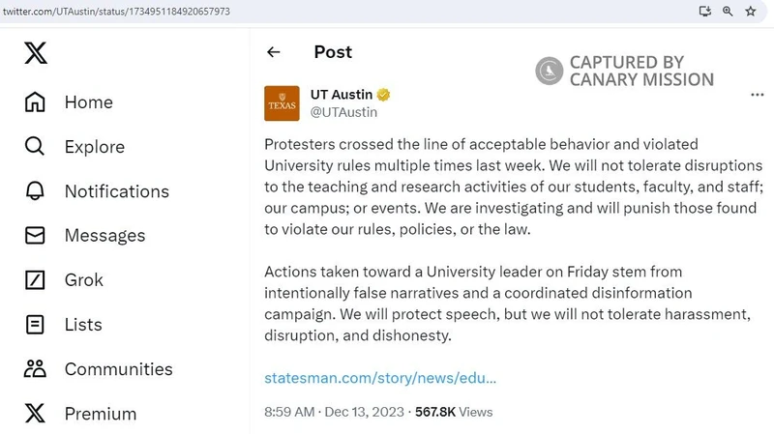Click the Grok slash icon
This screenshot has width=774, height=434.
pyautogui.click(x=35, y=280)
